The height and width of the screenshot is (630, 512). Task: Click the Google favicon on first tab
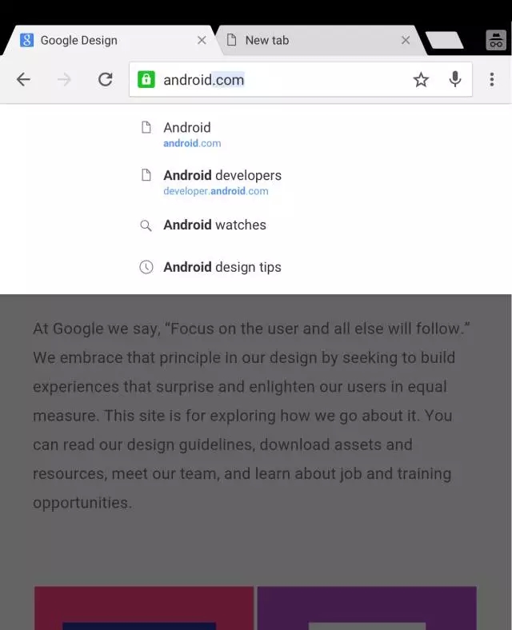point(27,40)
